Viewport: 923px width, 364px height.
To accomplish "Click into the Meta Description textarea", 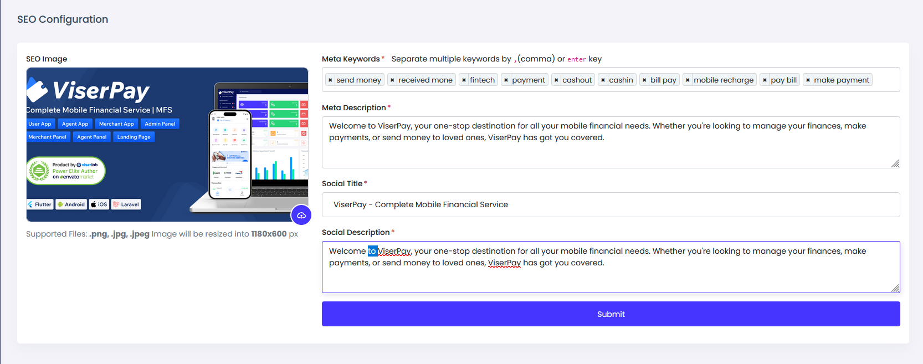I will (x=609, y=152).
